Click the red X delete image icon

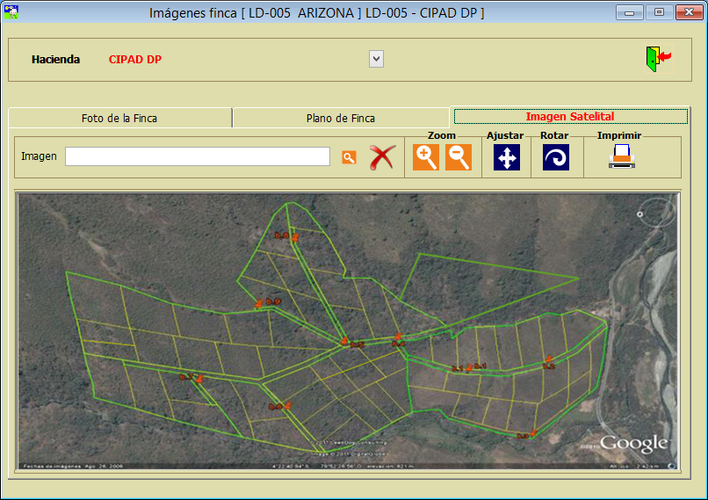tap(382, 157)
